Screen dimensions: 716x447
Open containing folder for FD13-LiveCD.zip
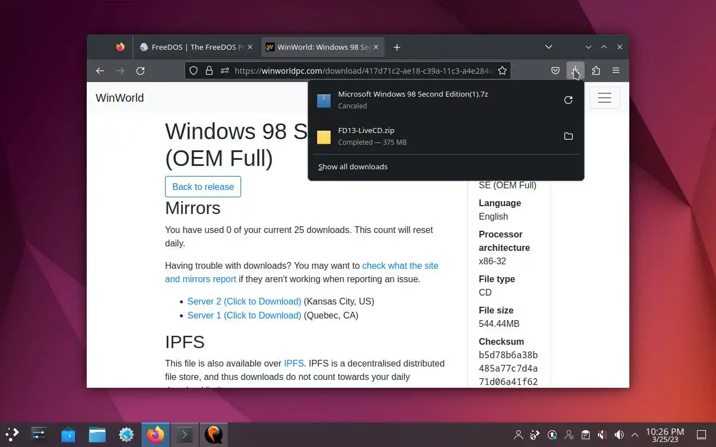point(568,136)
